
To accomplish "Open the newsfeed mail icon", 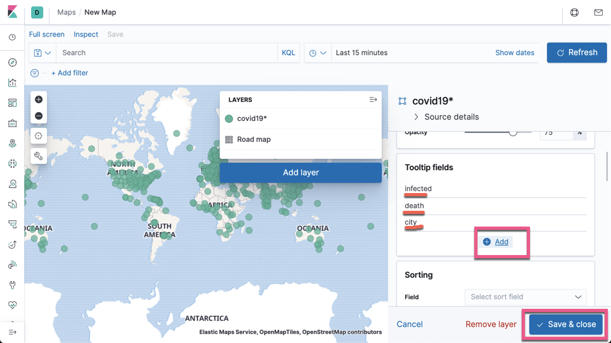I will [598, 13].
